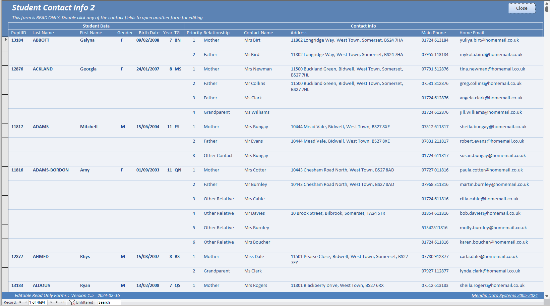The width and height of the screenshot is (550, 306).
Task: Open contact Mr Davies
Action: pos(254,213)
